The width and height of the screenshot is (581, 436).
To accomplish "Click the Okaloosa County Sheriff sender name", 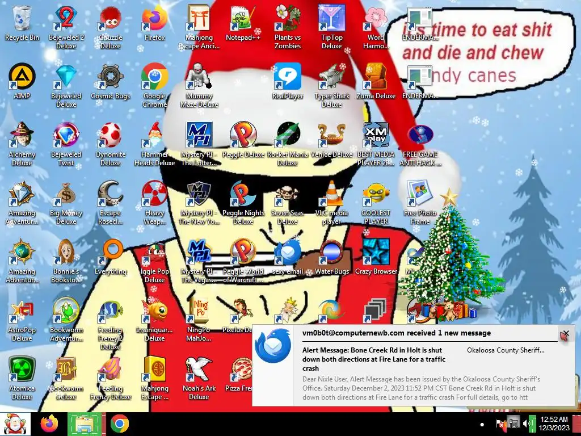I will click(506, 350).
